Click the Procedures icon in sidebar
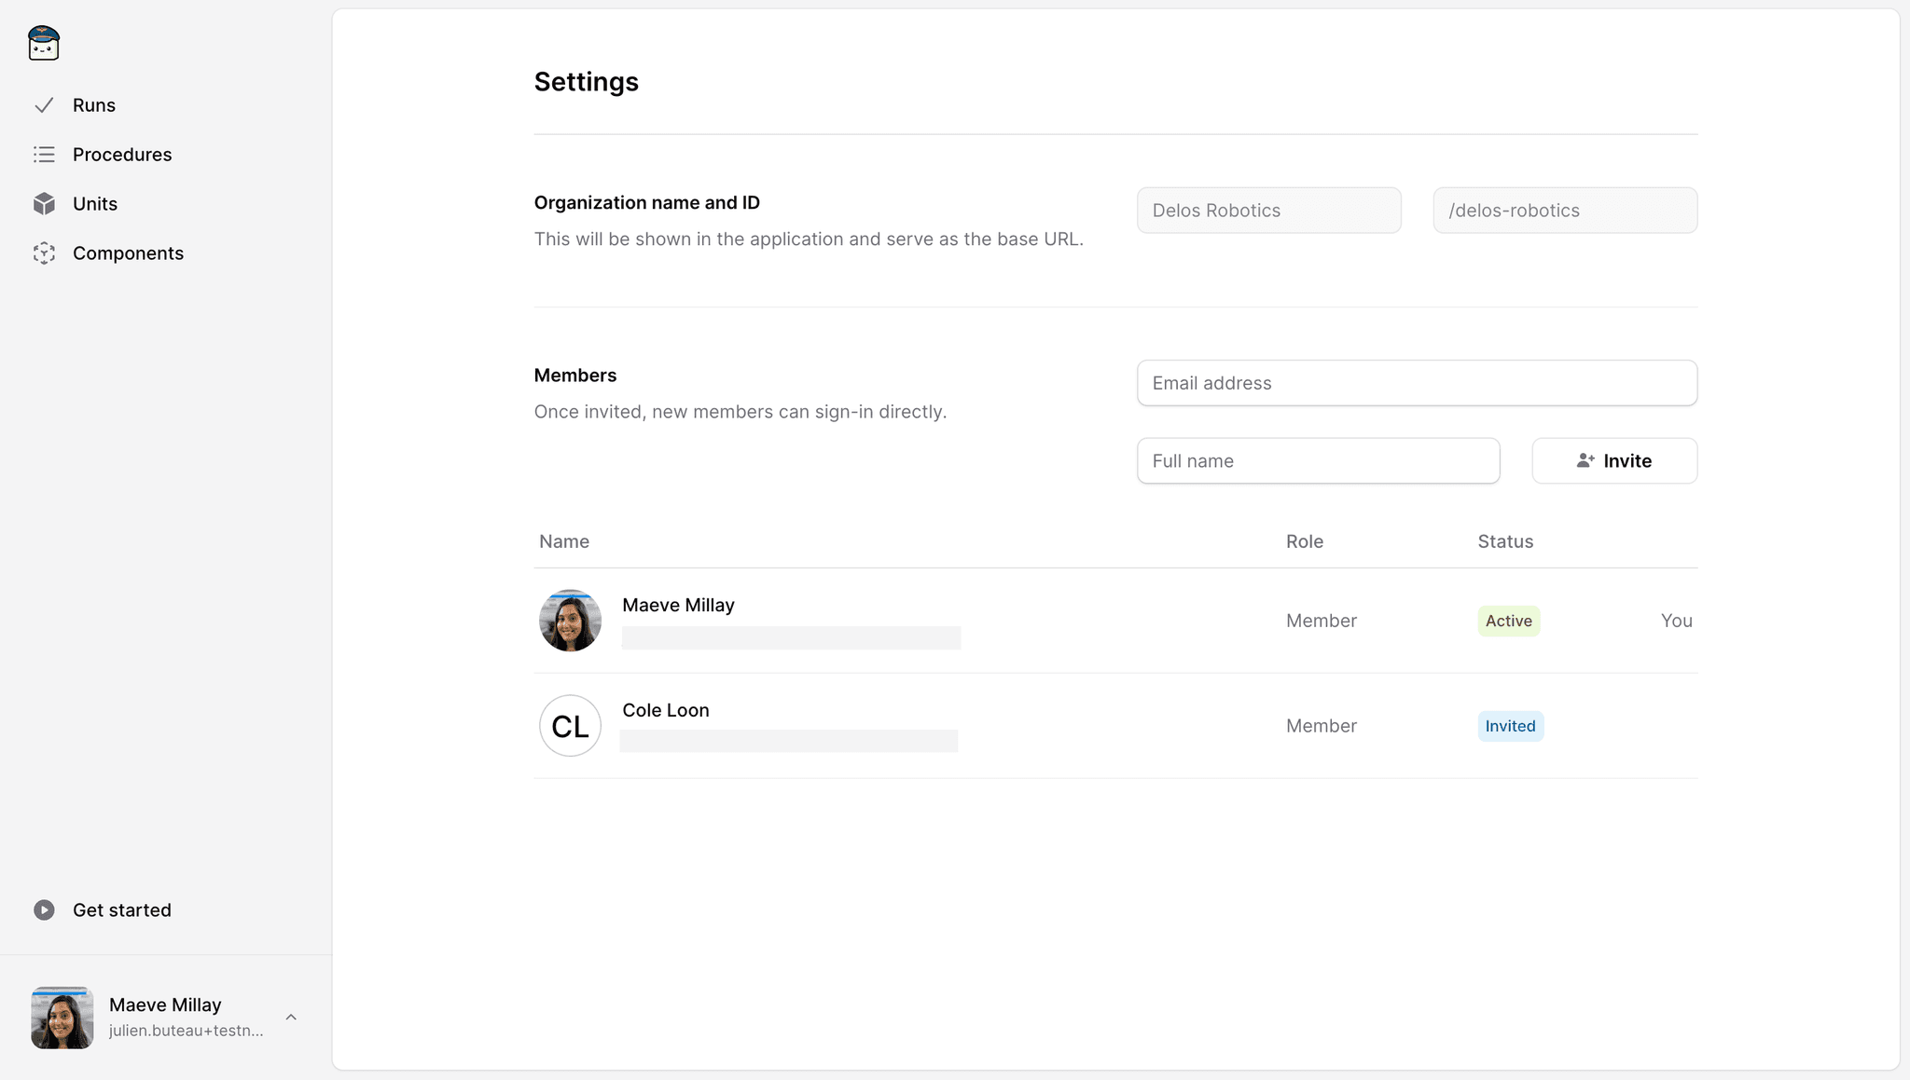Screen dimensions: 1910x1080 tap(43, 154)
